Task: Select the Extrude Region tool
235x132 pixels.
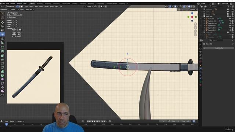Action: pos(3,52)
